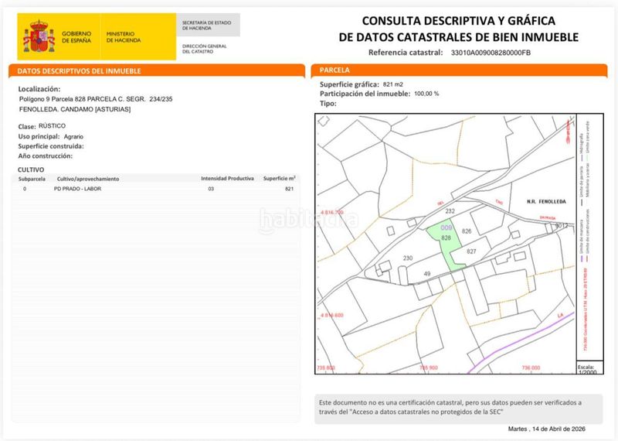Click the '821' surface cell in table
Viewport: 618px width, 441px height.
(x=289, y=189)
